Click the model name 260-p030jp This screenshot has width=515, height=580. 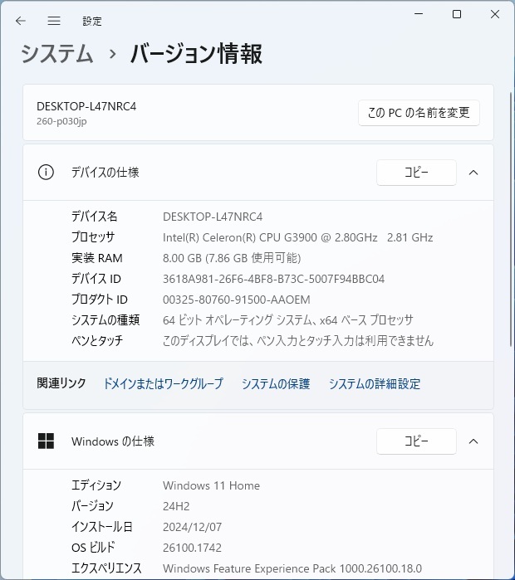tap(61, 121)
